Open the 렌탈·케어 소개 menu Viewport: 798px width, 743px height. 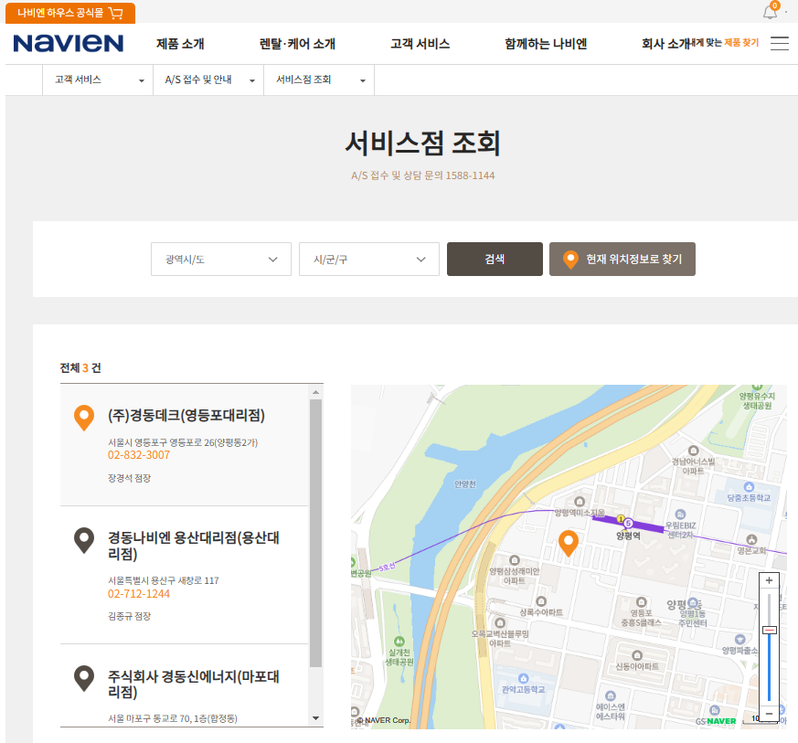tap(297, 44)
